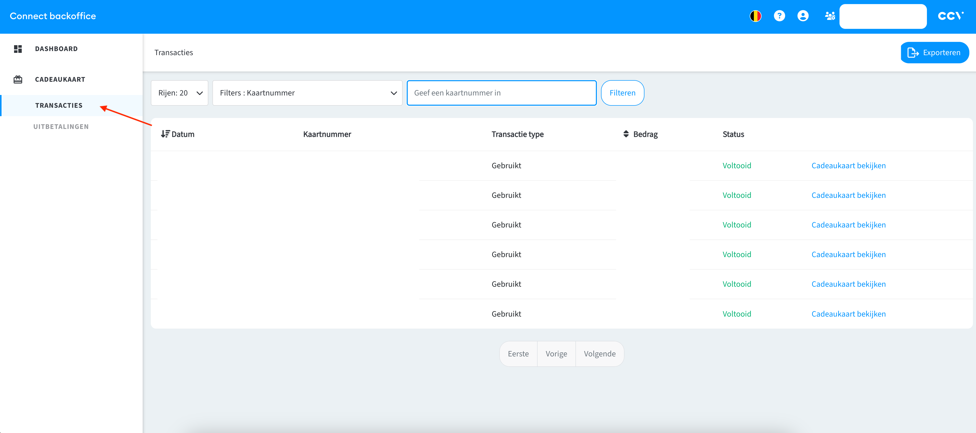
Task: Open the Rijen: 20 dropdown
Action: [180, 93]
